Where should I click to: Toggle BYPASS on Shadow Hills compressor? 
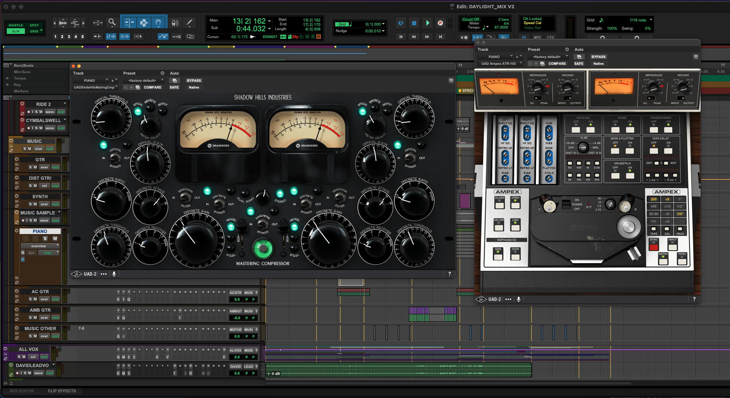click(194, 81)
